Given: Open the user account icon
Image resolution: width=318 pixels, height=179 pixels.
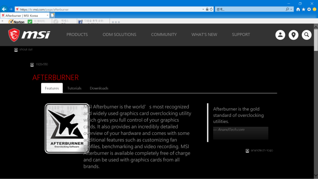Looking at the screenshot, I should point(280,35).
